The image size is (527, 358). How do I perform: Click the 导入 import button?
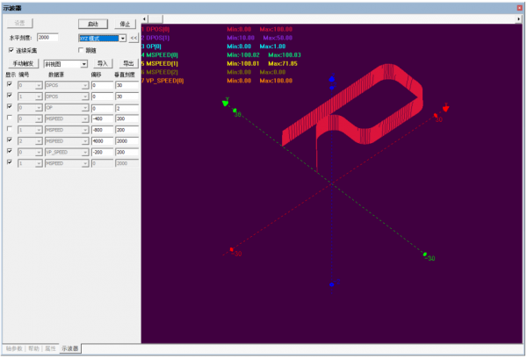(x=103, y=64)
